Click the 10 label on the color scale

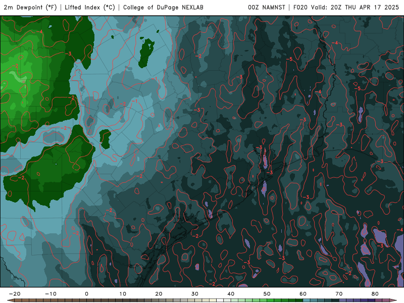pos(123,294)
